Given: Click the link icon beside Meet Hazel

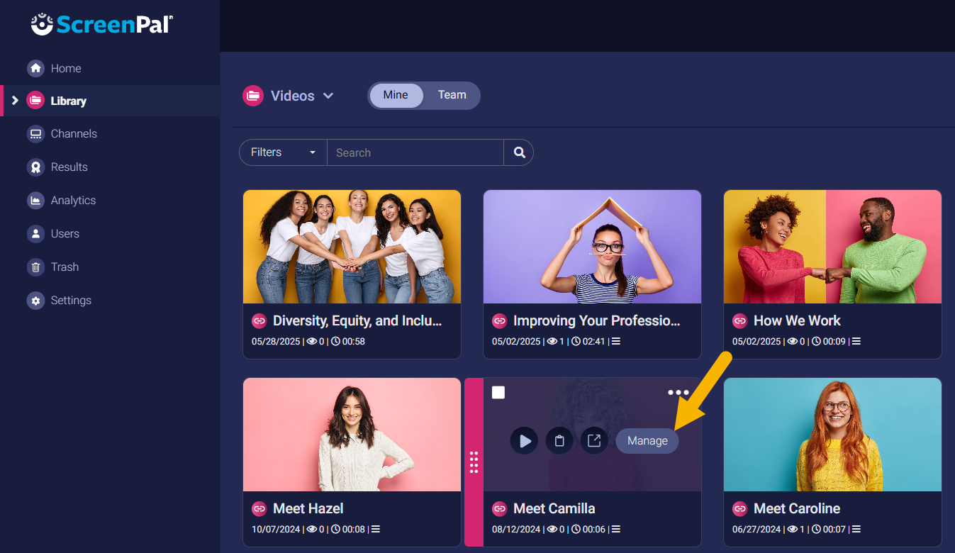Looking at the screenshot, I should pyautogui.click(x=259, y=509).
